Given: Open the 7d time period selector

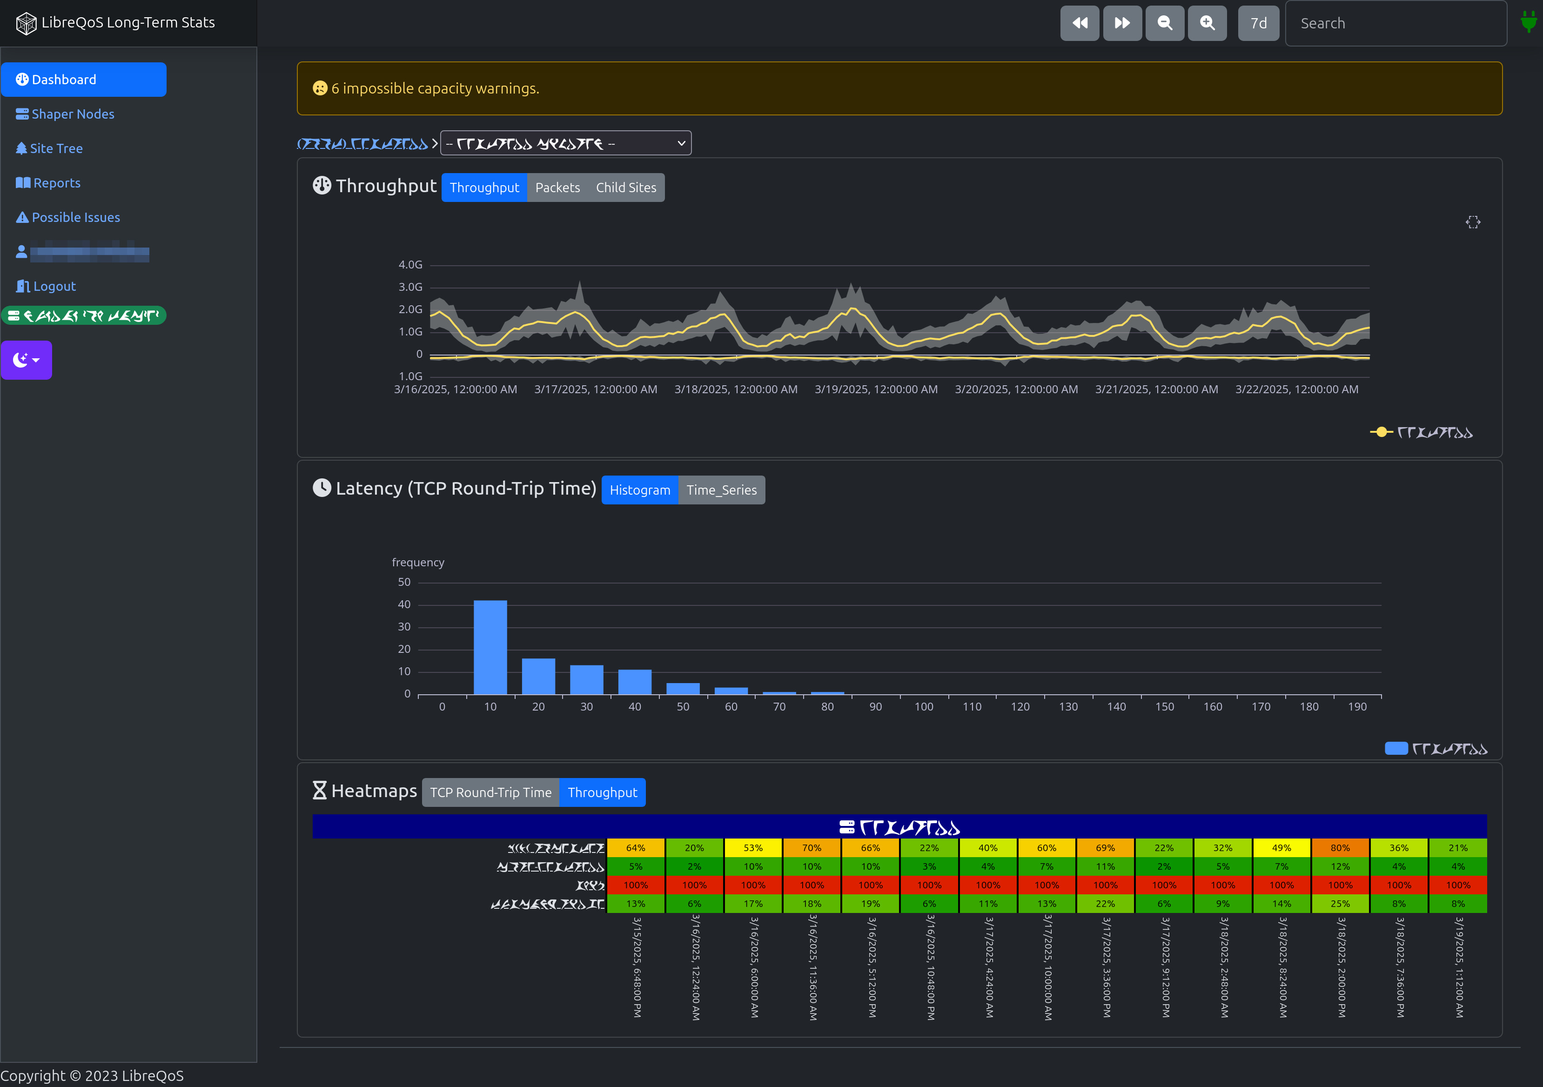Looking at the screenshot, I should click(1258, 24).
